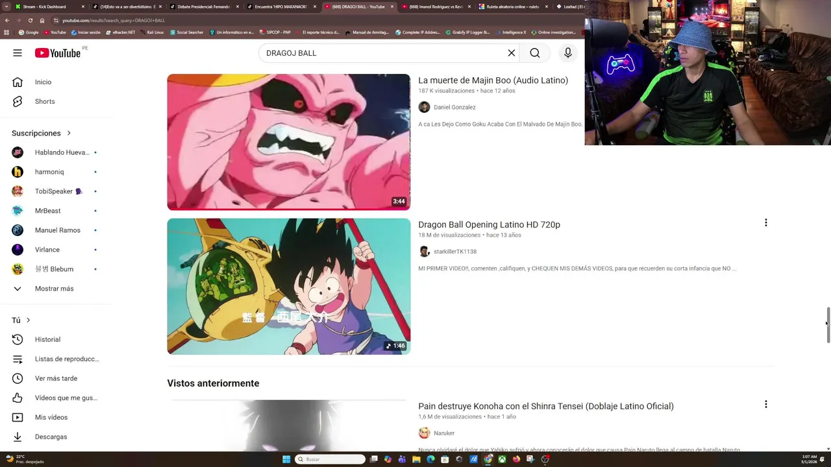Open File Explorer from the taskbar
This screenshot has height=467, width=831.
pos(416,459)
